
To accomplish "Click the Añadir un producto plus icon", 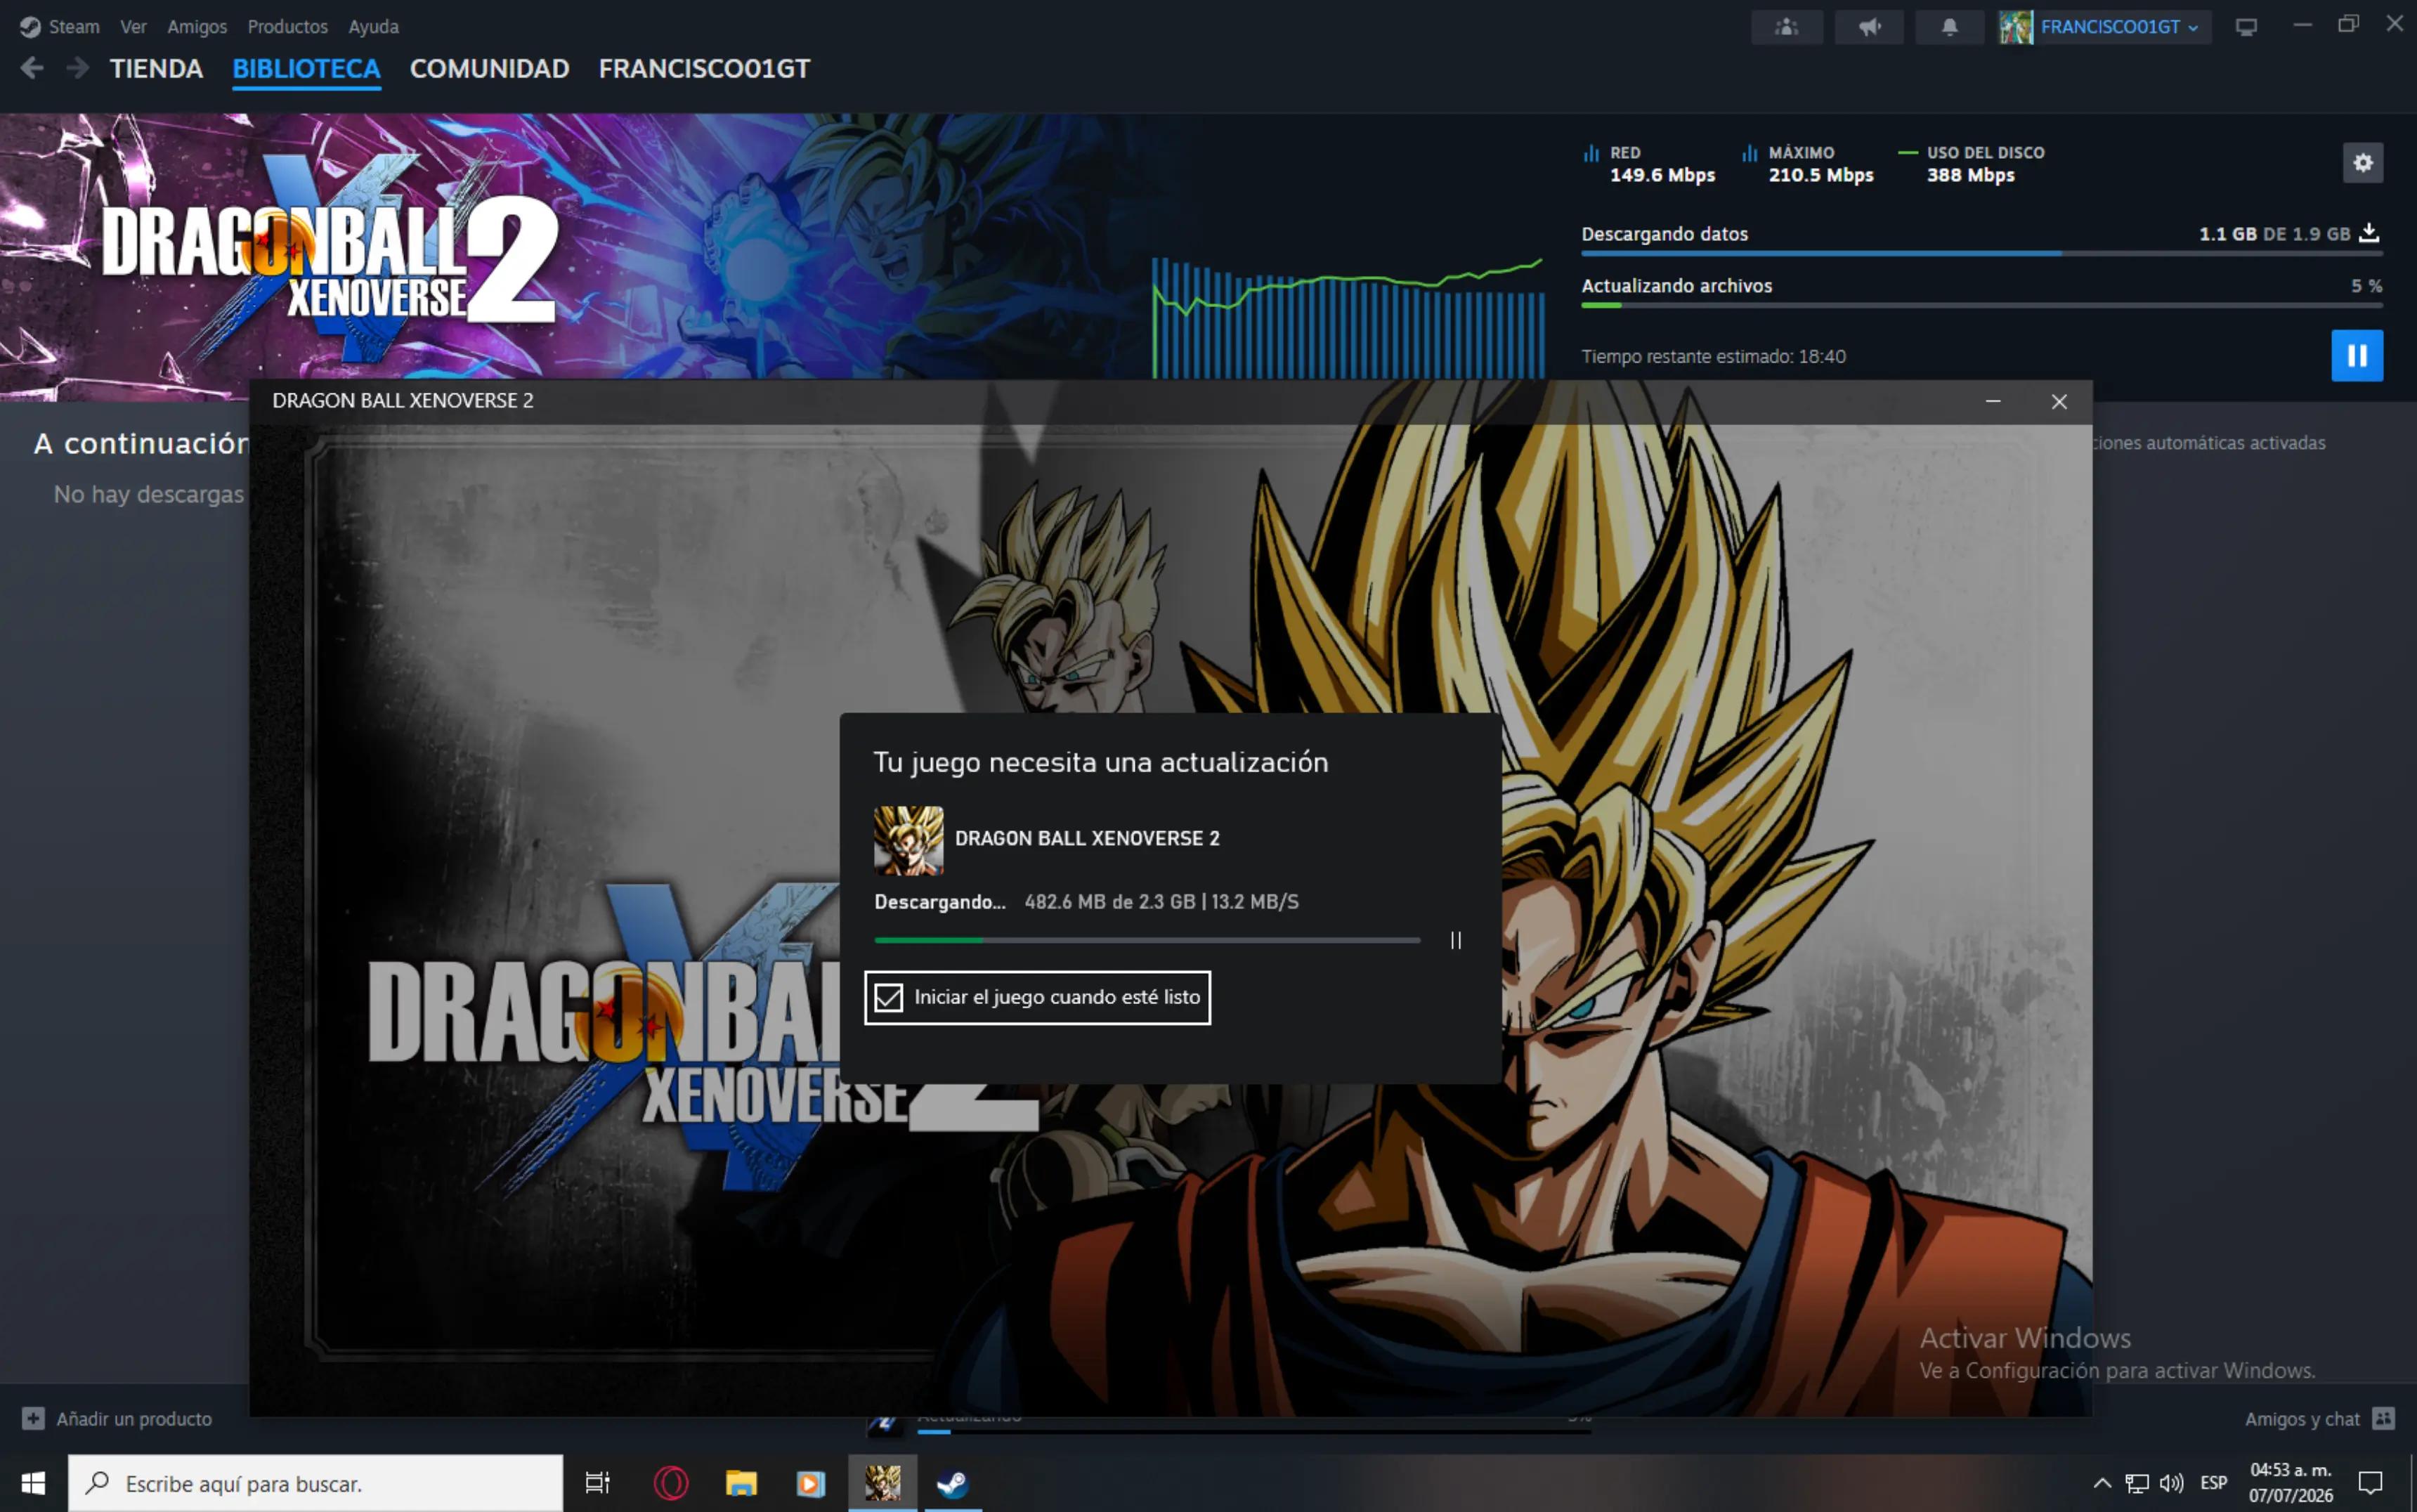I will click(x=33, y=1418).
